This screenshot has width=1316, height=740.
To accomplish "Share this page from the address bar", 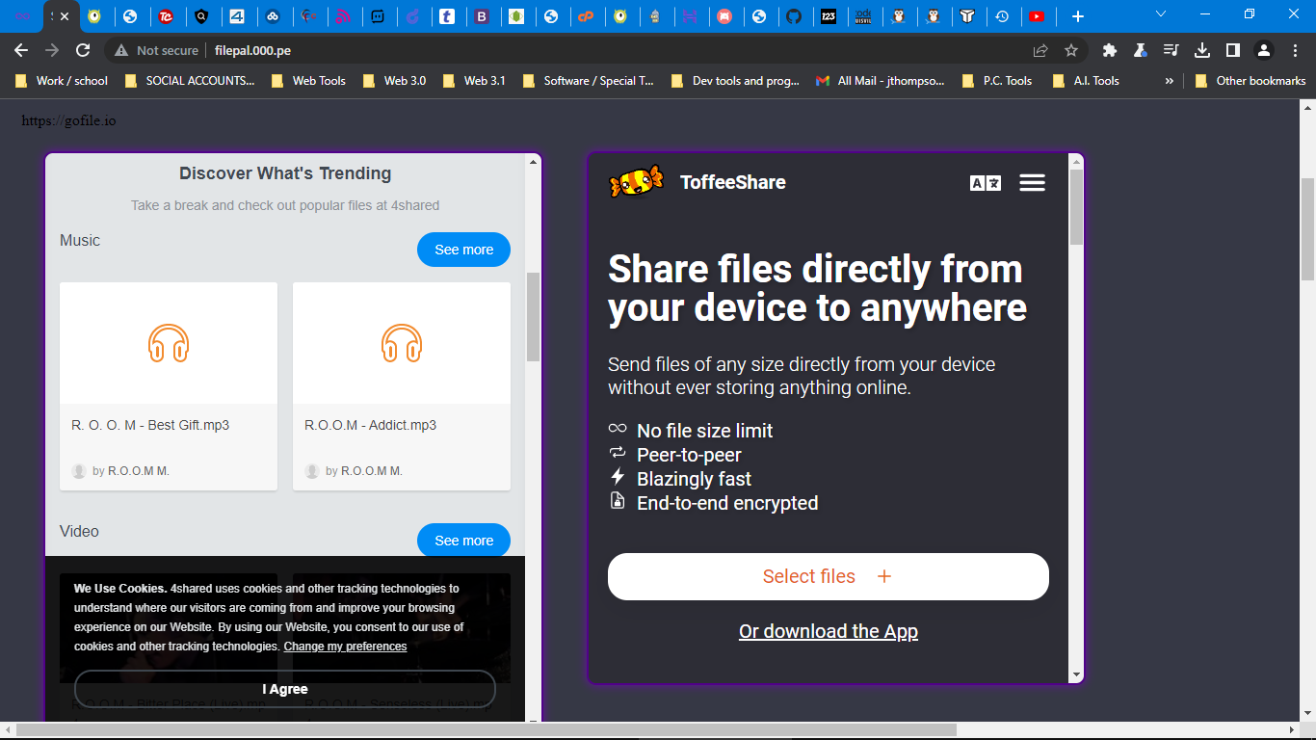I will (x=1040, y=50).
